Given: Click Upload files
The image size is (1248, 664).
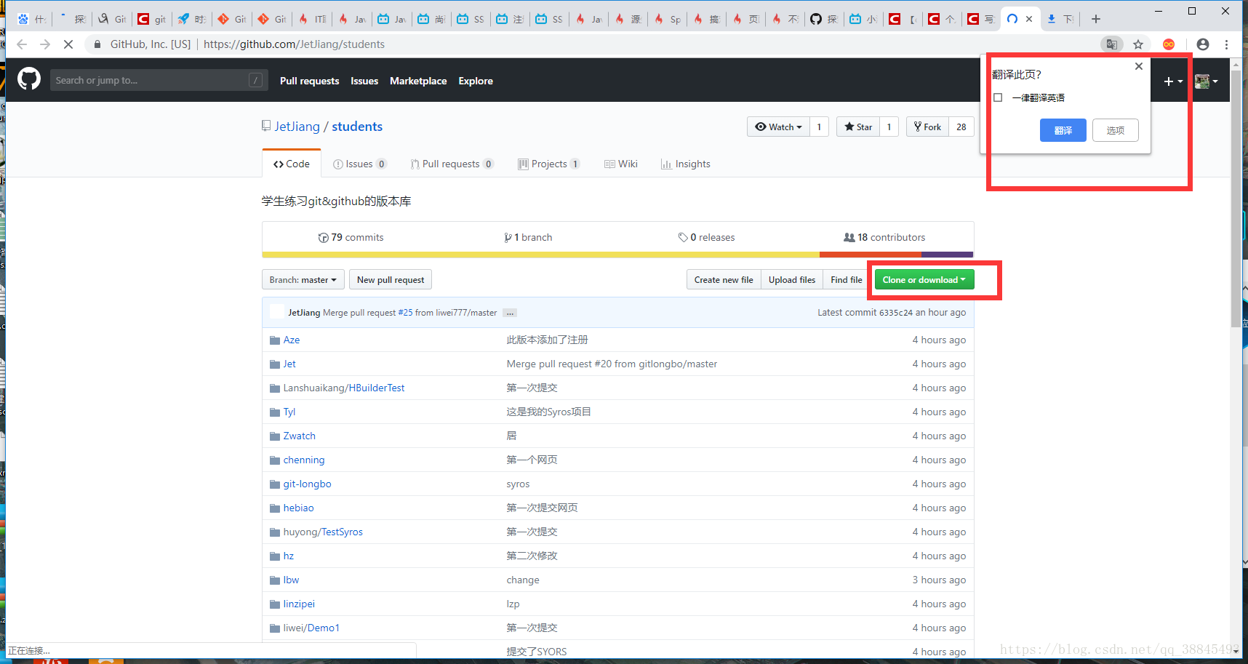Looking at the screenshot, I should click(792, 280).
